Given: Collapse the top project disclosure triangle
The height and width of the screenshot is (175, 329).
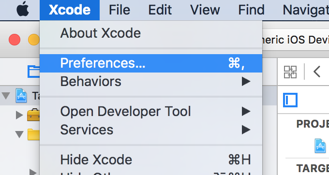Looking at the screenshot, I should [6, 96].
